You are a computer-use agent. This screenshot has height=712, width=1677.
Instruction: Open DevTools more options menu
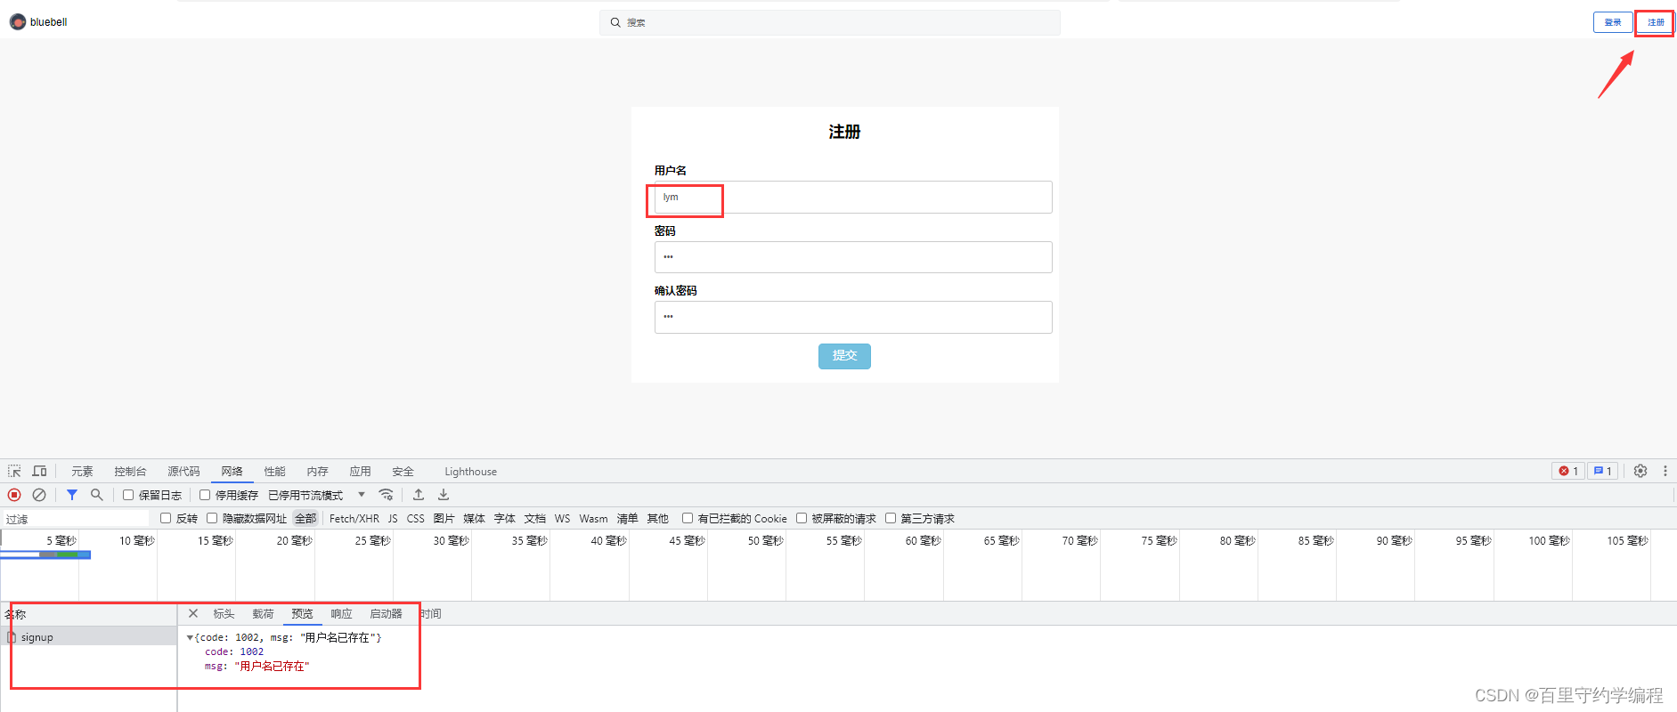pos(1665,471)
